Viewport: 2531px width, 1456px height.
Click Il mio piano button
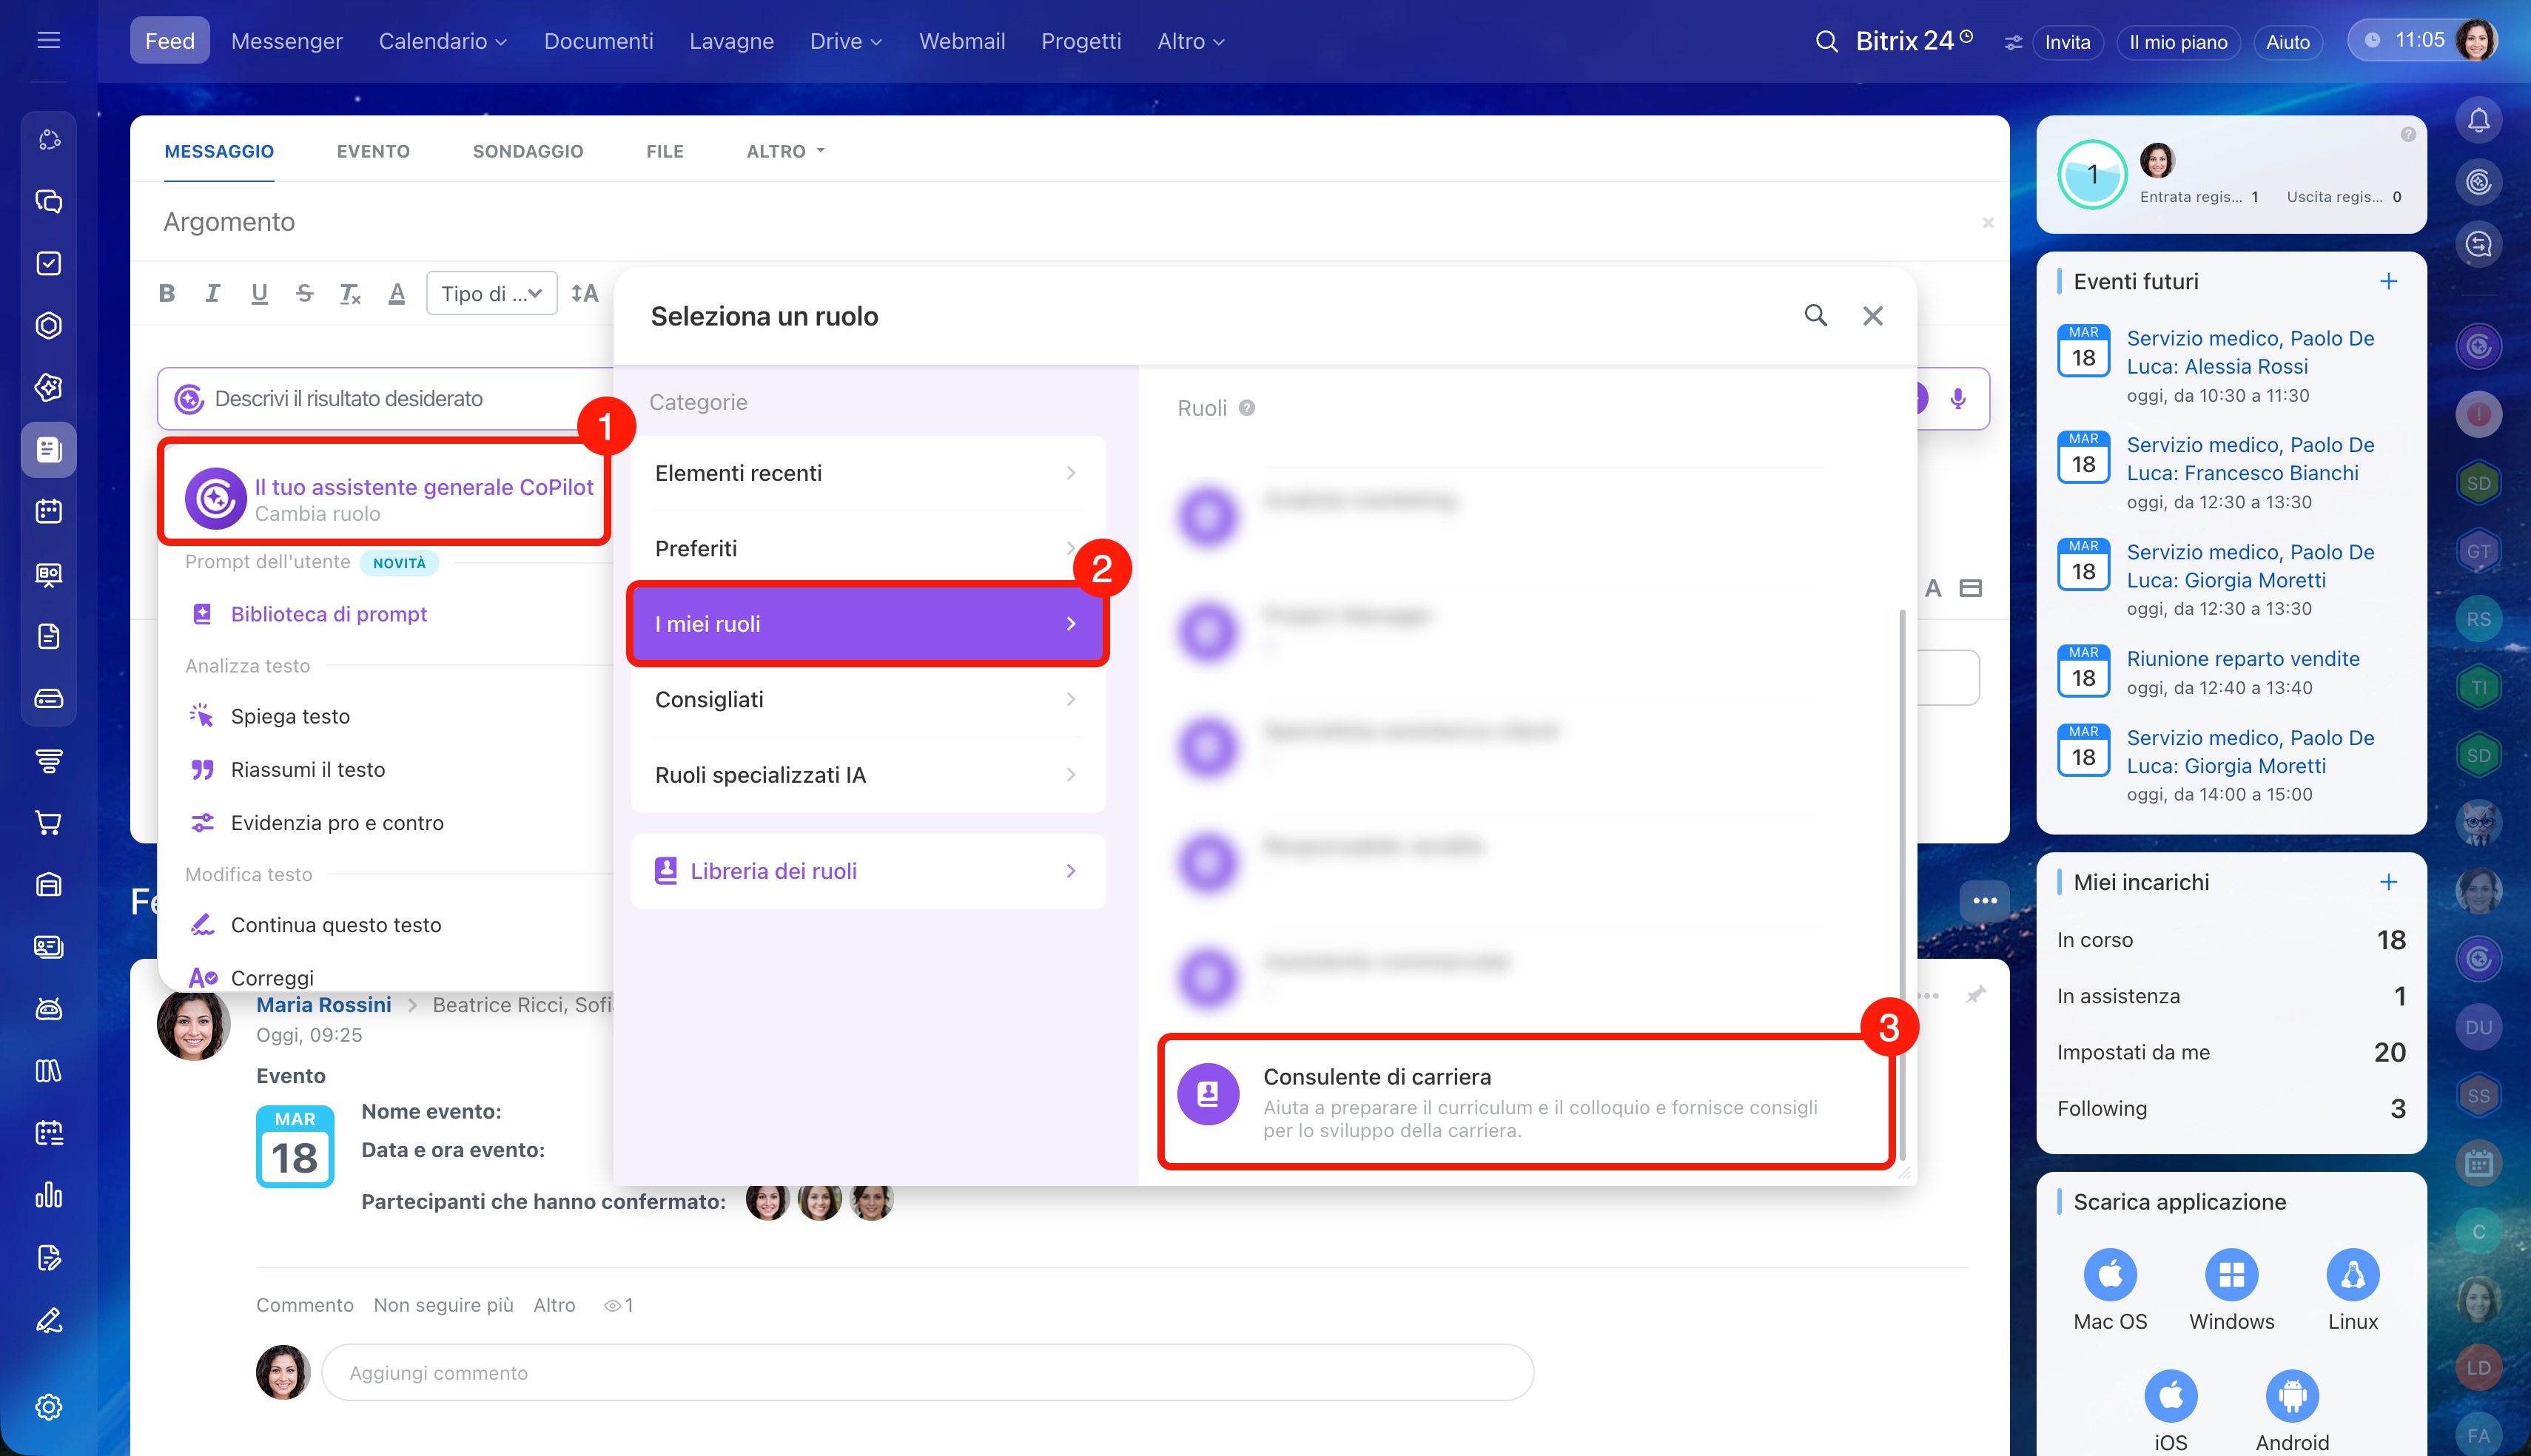click(2178, 42)
